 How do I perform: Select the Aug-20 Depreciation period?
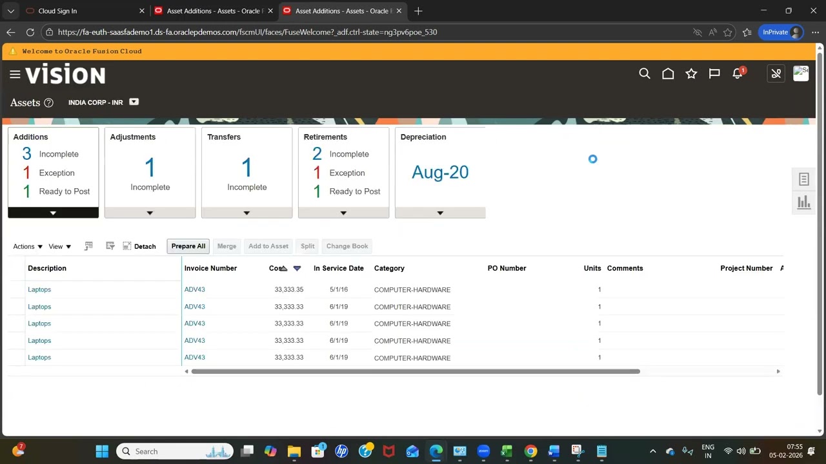tap(440, 172)
